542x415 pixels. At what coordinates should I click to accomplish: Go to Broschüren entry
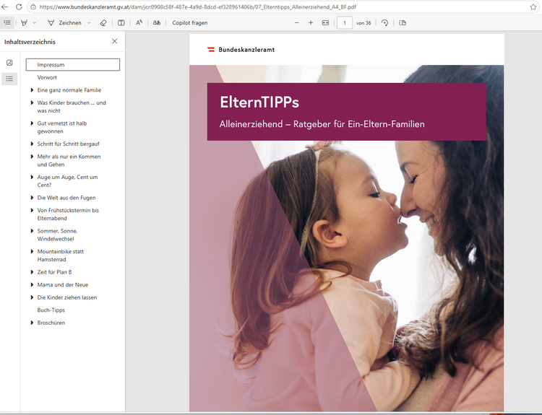(51, 323)
